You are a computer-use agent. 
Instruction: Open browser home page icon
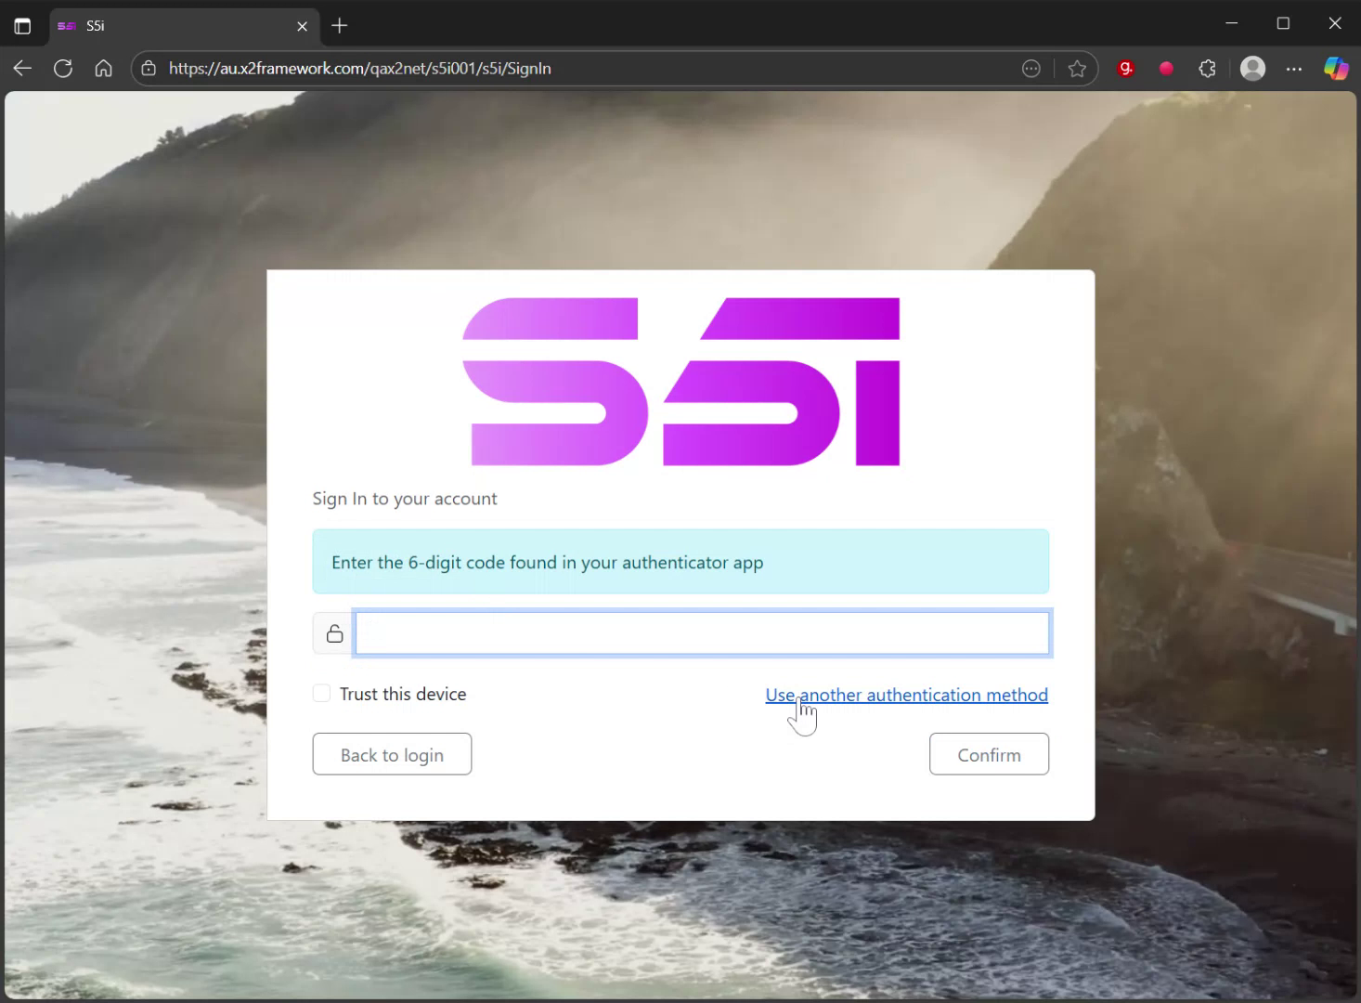pos(104,69)
